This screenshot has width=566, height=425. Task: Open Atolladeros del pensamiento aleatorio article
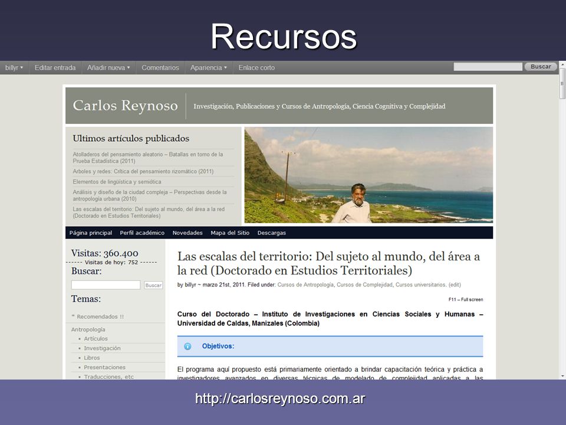coord(147,158)
